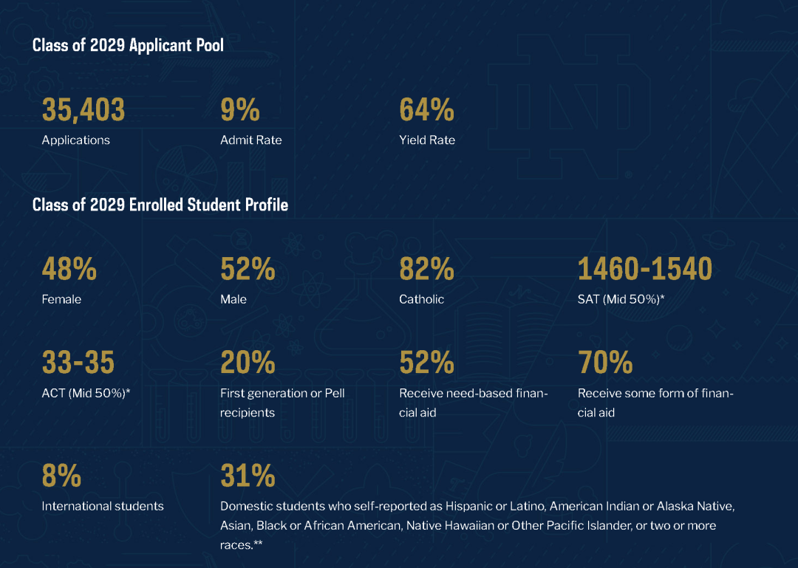
Task: Click the 20% first generation figure
Action: [x=248, y=363]
